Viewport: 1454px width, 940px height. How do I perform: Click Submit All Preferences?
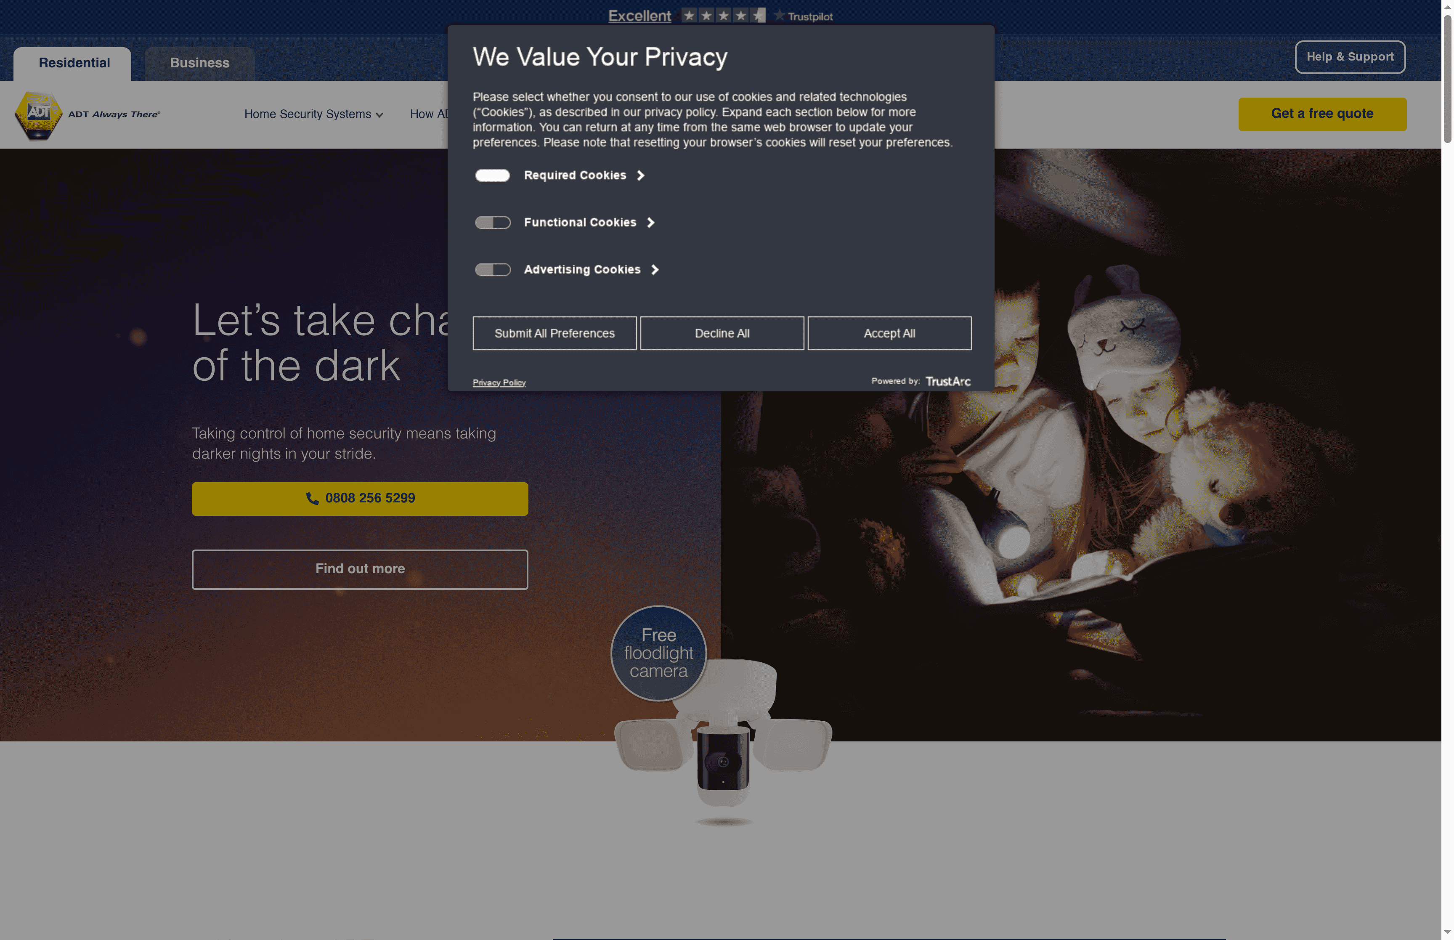coord(554,333)
